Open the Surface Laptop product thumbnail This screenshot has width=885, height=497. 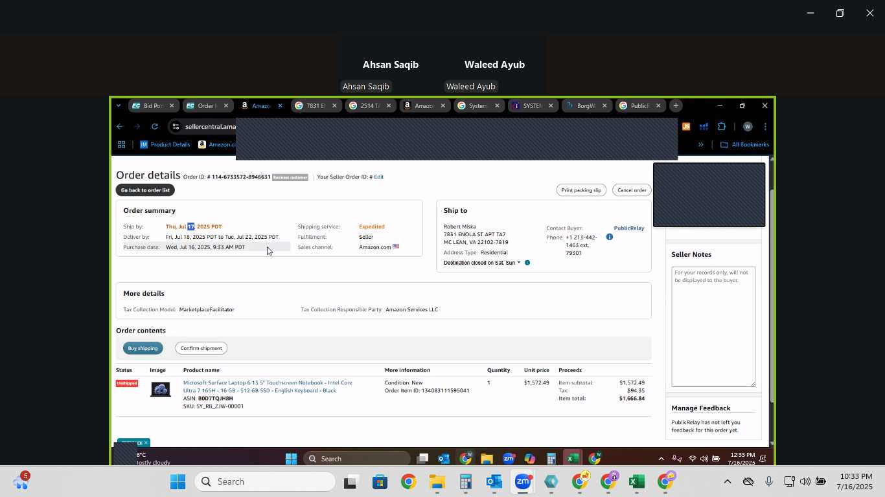[x=160, y=389]
